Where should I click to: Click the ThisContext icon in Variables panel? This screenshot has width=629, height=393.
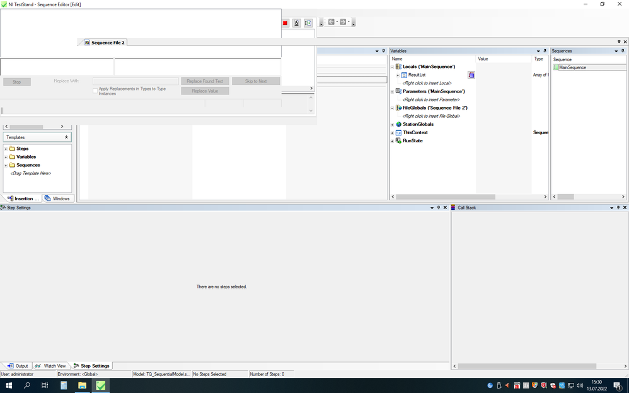tap(398, 132)
